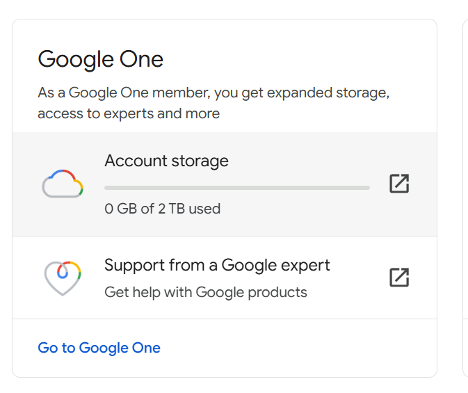The width and height of the screenshot is (468, 393).
Task: Click the Account storage usage progress bar
Action: click(x=236, y=188)
